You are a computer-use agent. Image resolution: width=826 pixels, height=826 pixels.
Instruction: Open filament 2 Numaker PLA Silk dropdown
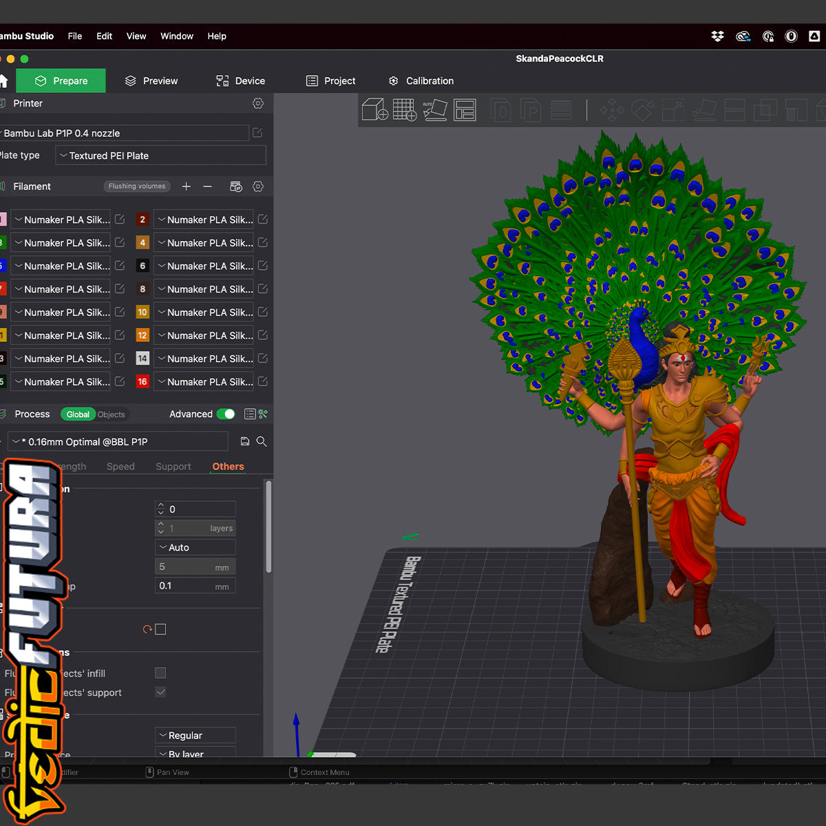click(x=203, y=220)
